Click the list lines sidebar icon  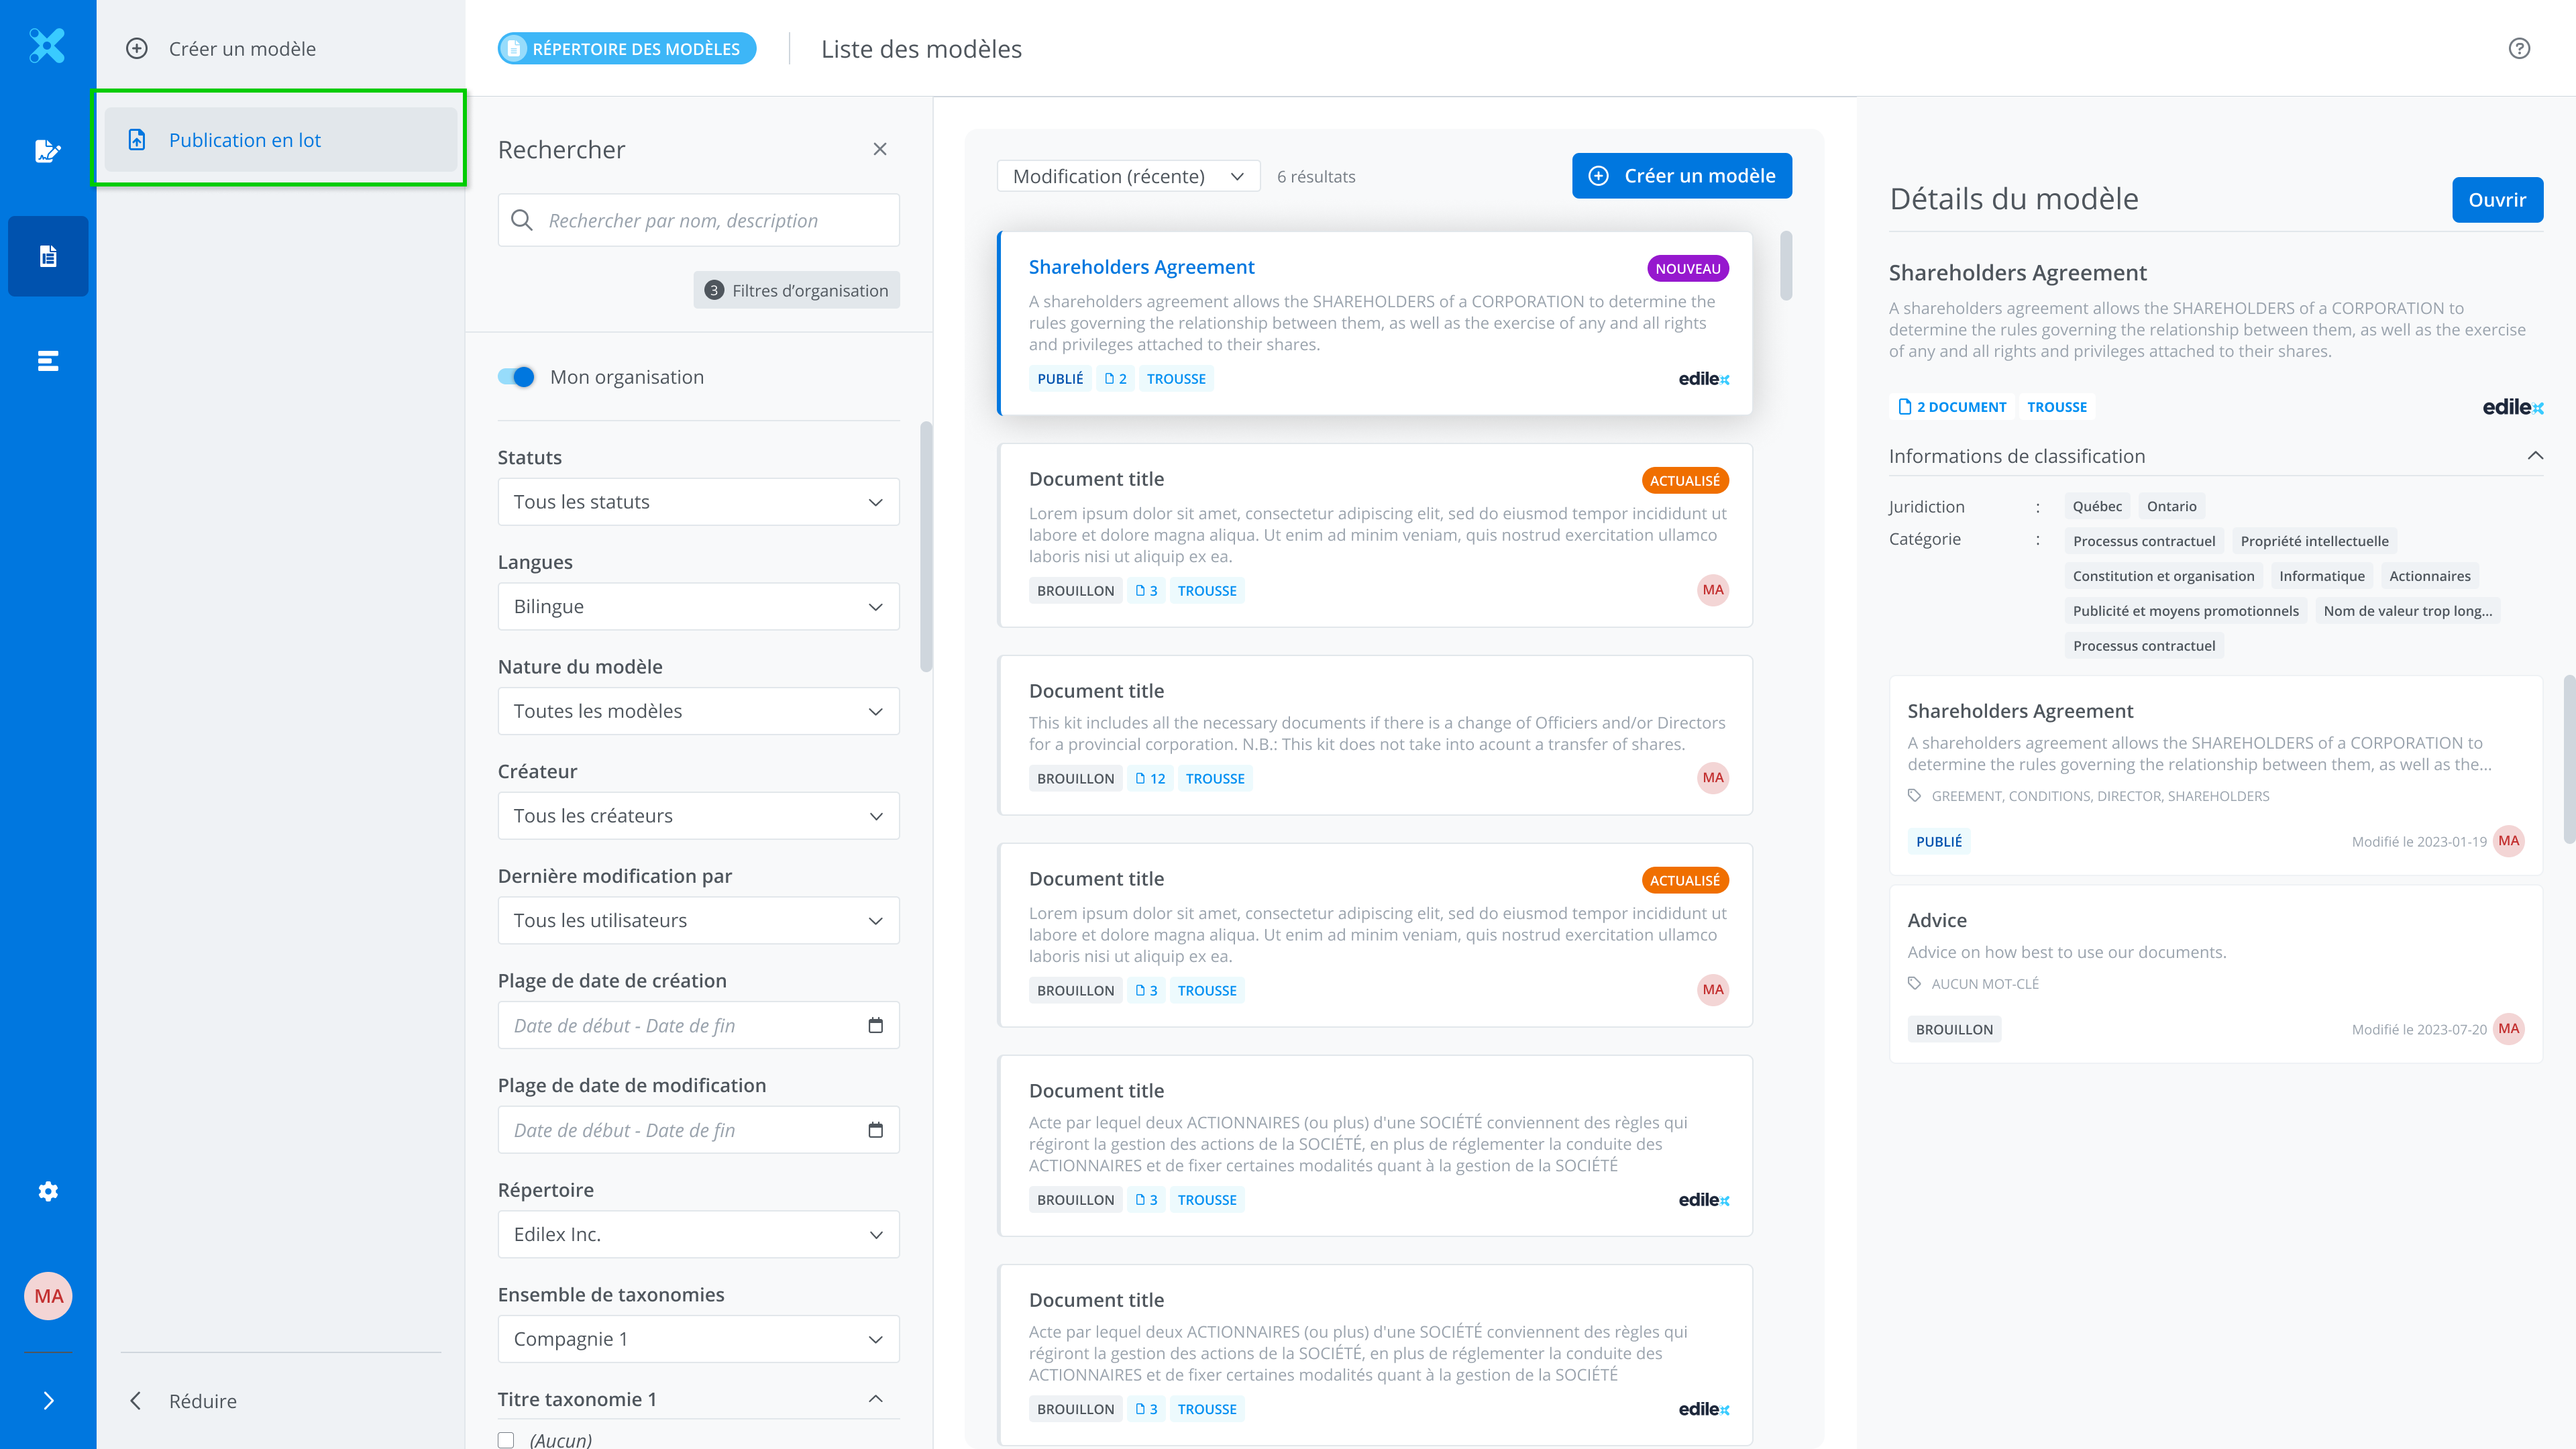pyautogui.click(x=48, y=361)
